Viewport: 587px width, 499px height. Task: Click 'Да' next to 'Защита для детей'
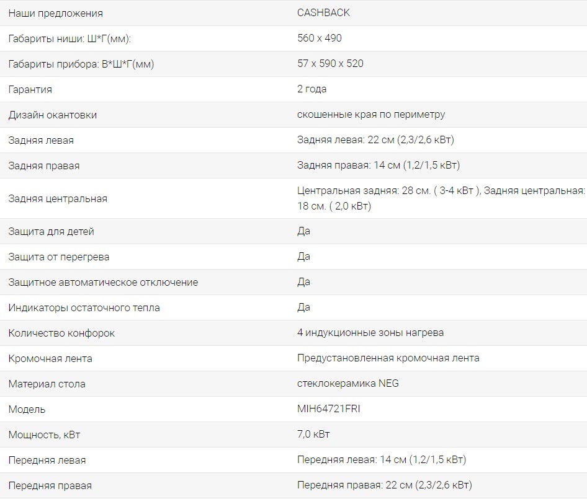tap(303, 231)
